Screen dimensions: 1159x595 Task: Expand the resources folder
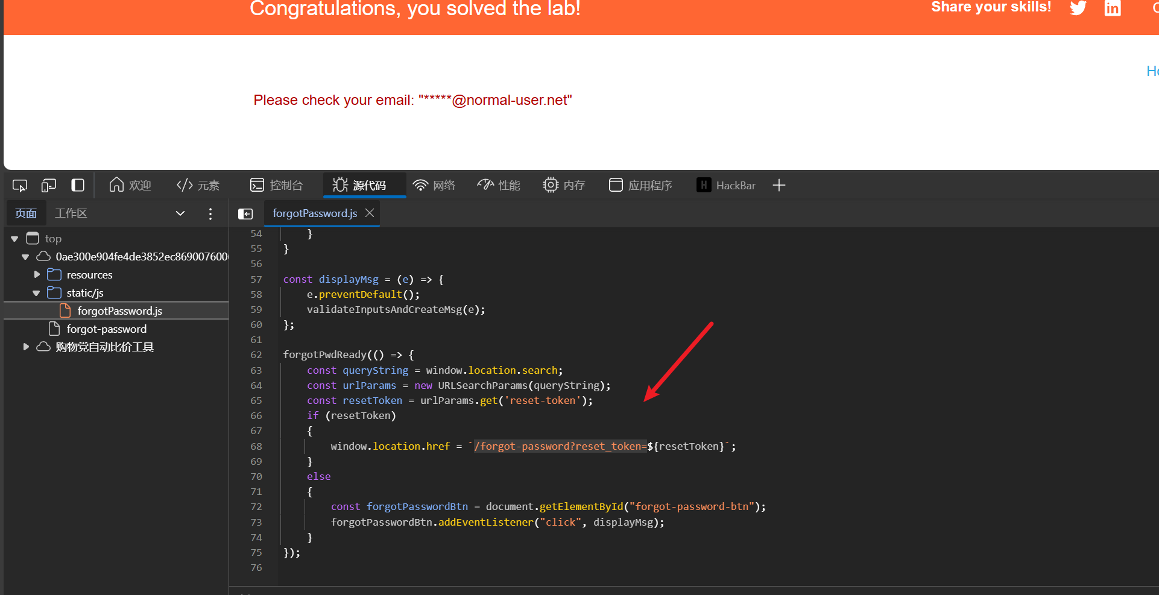click(x=37, y=274)
